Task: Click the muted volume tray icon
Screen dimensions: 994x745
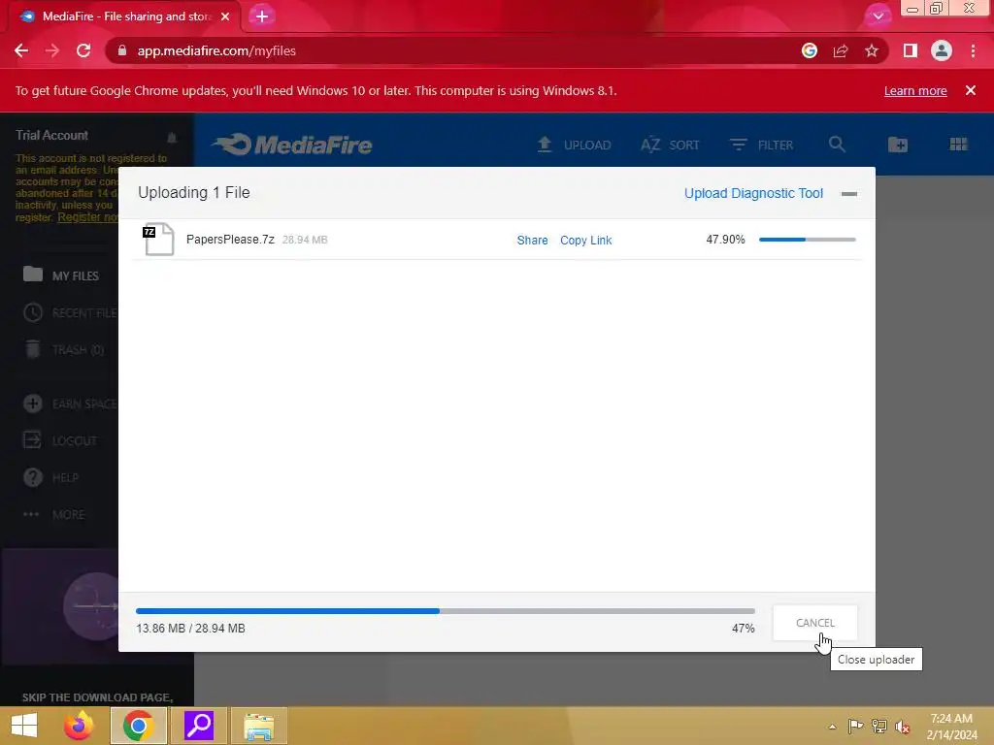Action: pos(903,727)
